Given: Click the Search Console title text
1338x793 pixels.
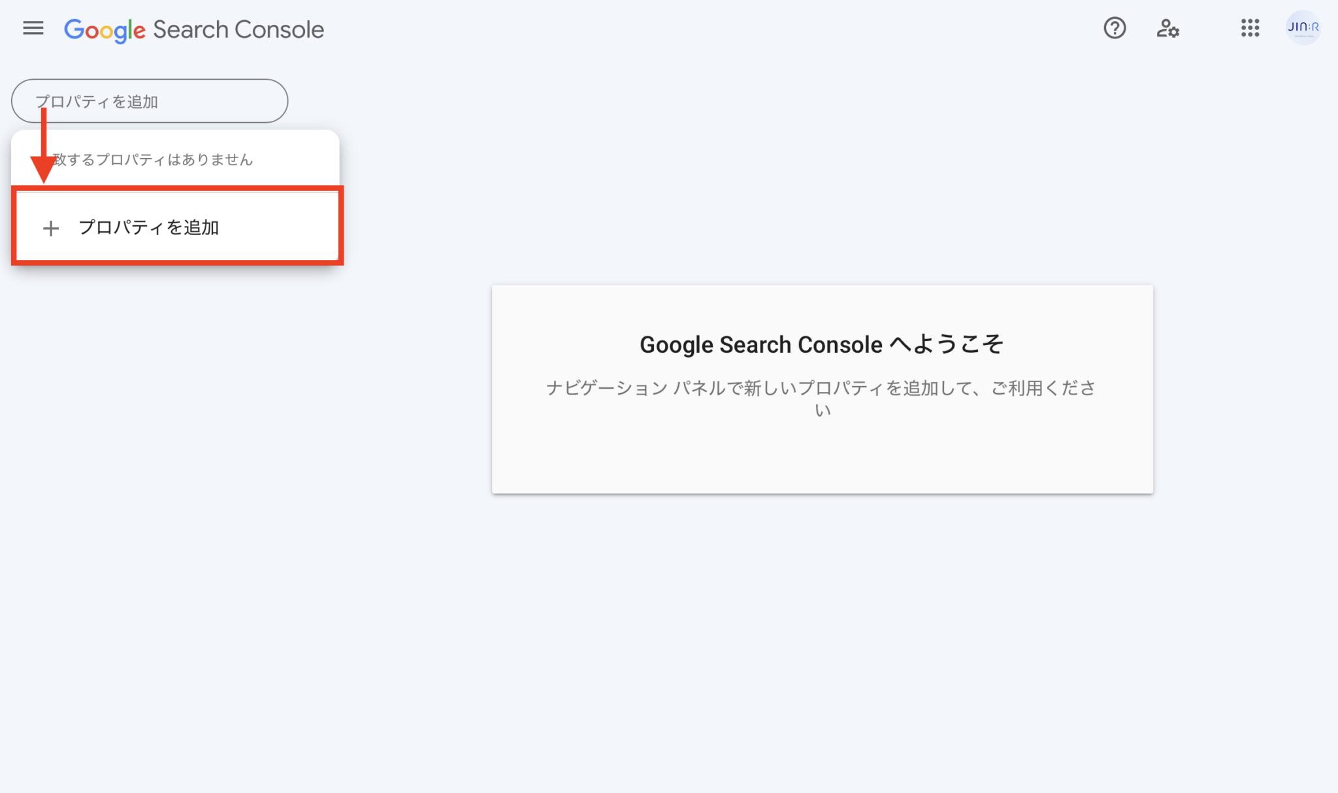Looking at the screenshot, I should point(238,30).
